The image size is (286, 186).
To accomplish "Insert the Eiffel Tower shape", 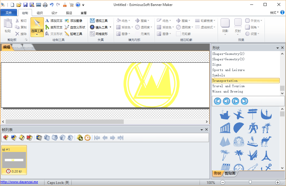I will (266, 155).
